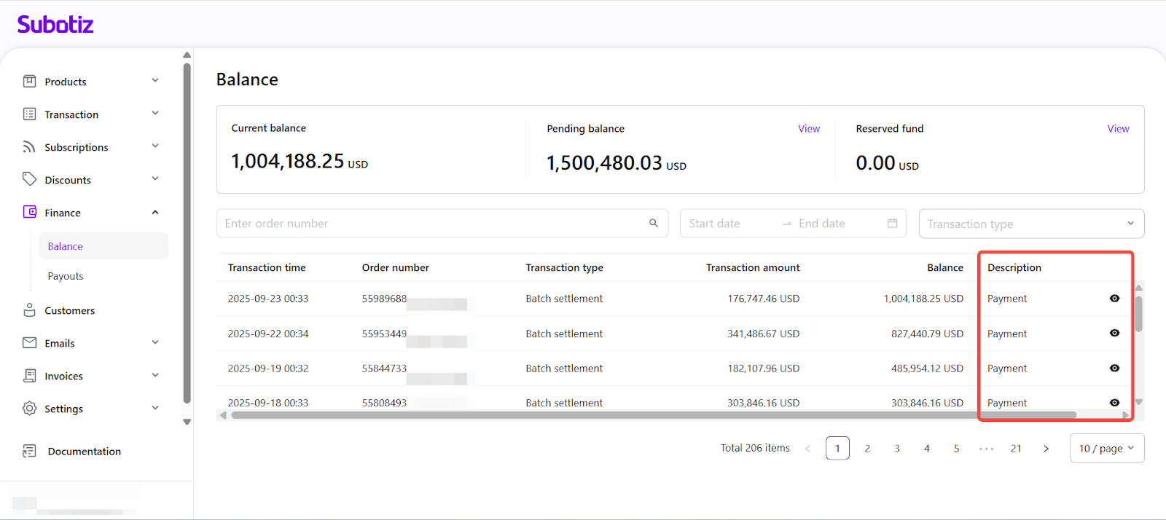This screenshot has height=520, width=1166.
Task: Click the search magnifier icon in order field
Action: pos(654,224)
